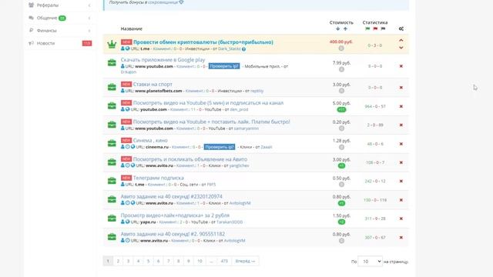Remove 'Ставки на спорт' task with red X
493x277 pixels.
401,87
